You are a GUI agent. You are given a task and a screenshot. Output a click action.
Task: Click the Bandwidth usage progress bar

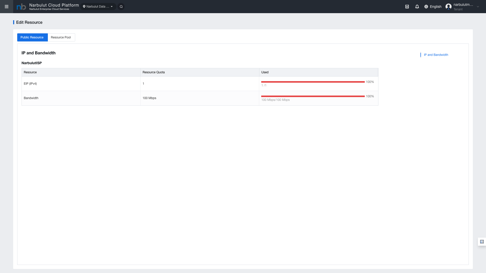click(x=313, y=96)
